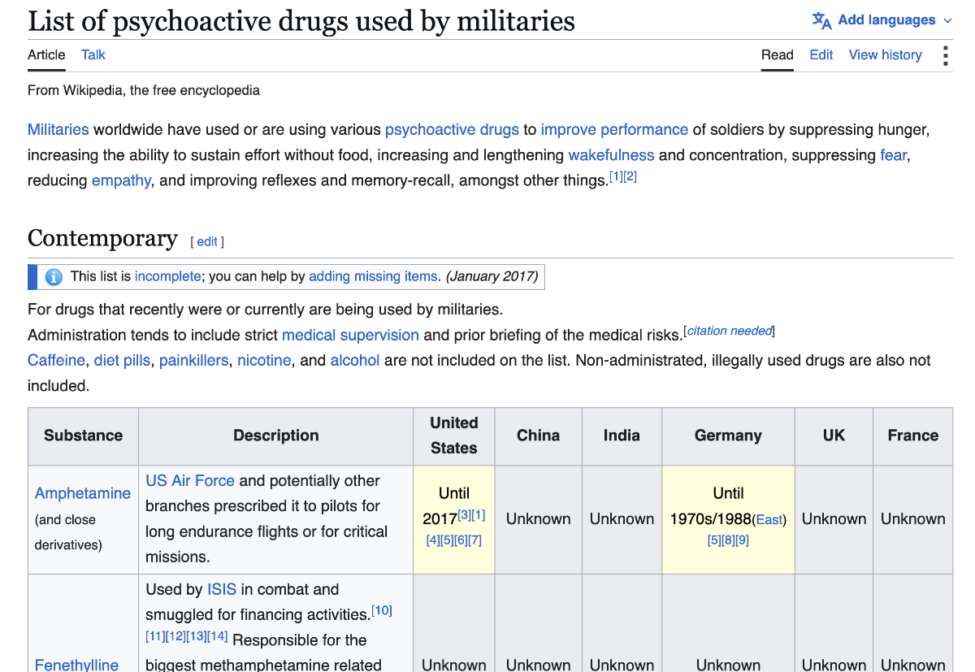This screenshot has height=672, width=975.
Task: Click the page title heading
Action: [301, 21]
